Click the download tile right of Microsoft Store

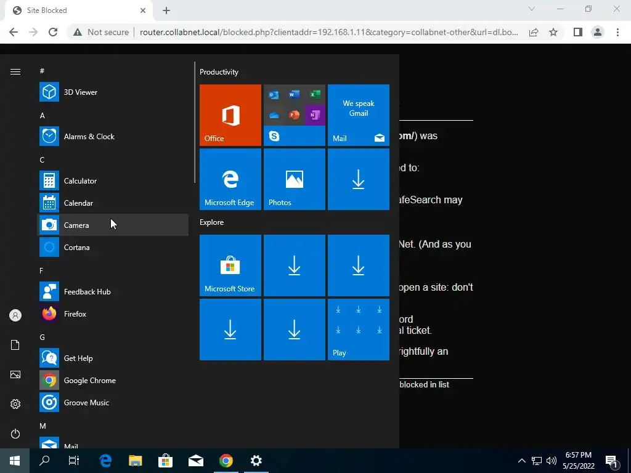pyautogui.click(x=294, y=265)
